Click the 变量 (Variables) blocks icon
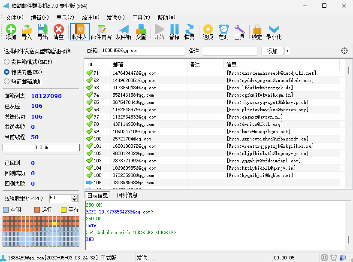 click(141, 32)
